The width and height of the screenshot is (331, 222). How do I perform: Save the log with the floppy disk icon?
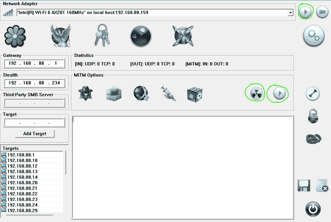point(304,186)
